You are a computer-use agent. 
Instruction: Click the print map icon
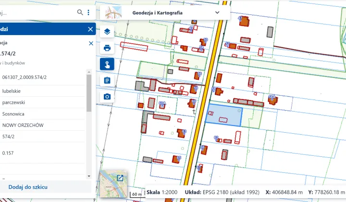click(107, 48)
